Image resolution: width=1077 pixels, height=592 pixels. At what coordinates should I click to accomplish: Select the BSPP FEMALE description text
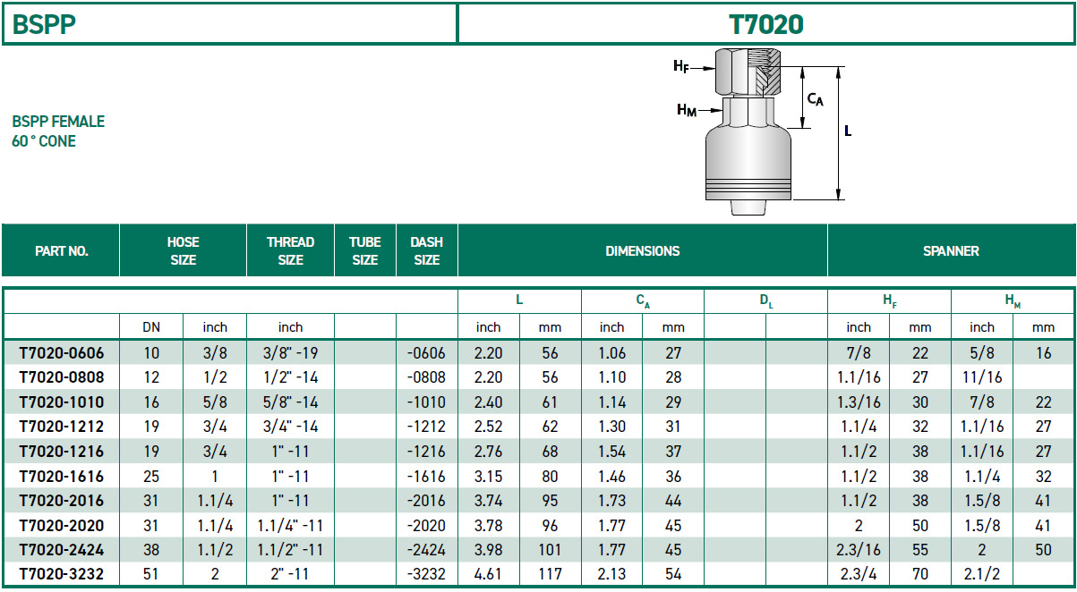pos(58,122)
